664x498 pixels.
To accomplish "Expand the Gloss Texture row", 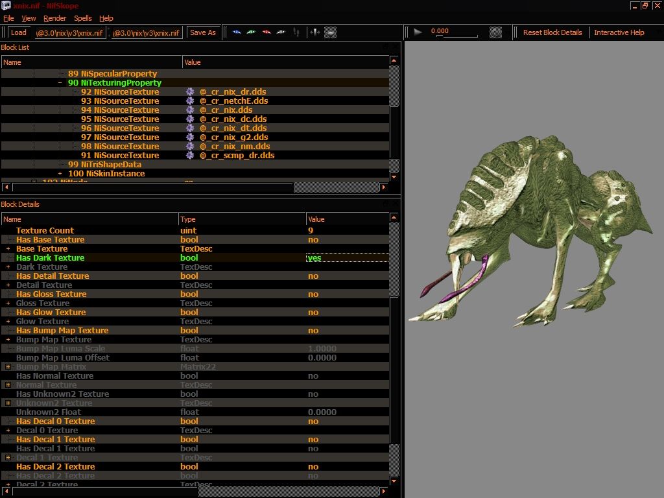I will 8,303.
